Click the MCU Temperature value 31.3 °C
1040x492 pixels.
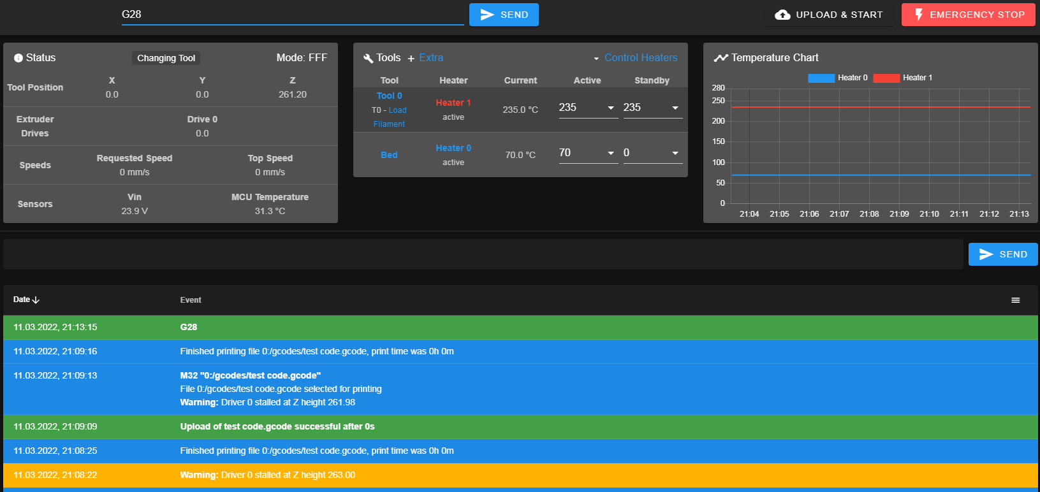[x=270, y=211]
